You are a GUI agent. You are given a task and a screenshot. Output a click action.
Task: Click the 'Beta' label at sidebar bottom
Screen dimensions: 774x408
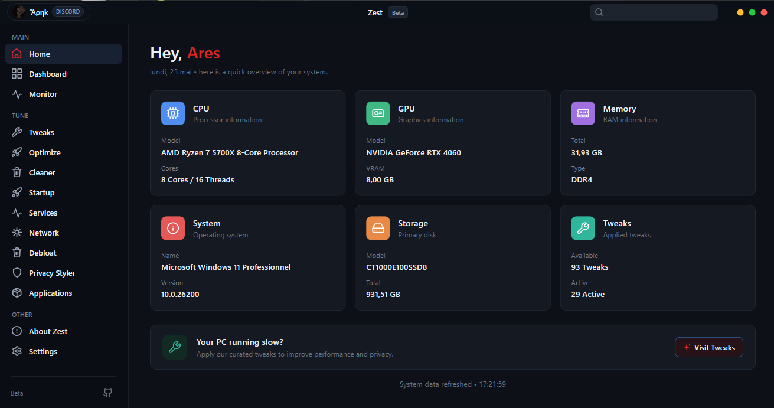[17, 393]
